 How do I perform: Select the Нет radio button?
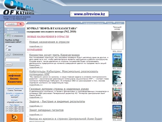[7, 46]
